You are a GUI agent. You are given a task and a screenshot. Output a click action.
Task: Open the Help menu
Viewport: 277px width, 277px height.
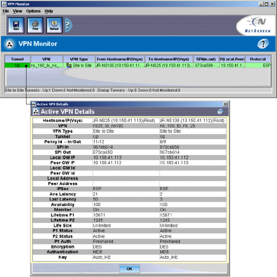pyautogui.click(x=49, y=11)
